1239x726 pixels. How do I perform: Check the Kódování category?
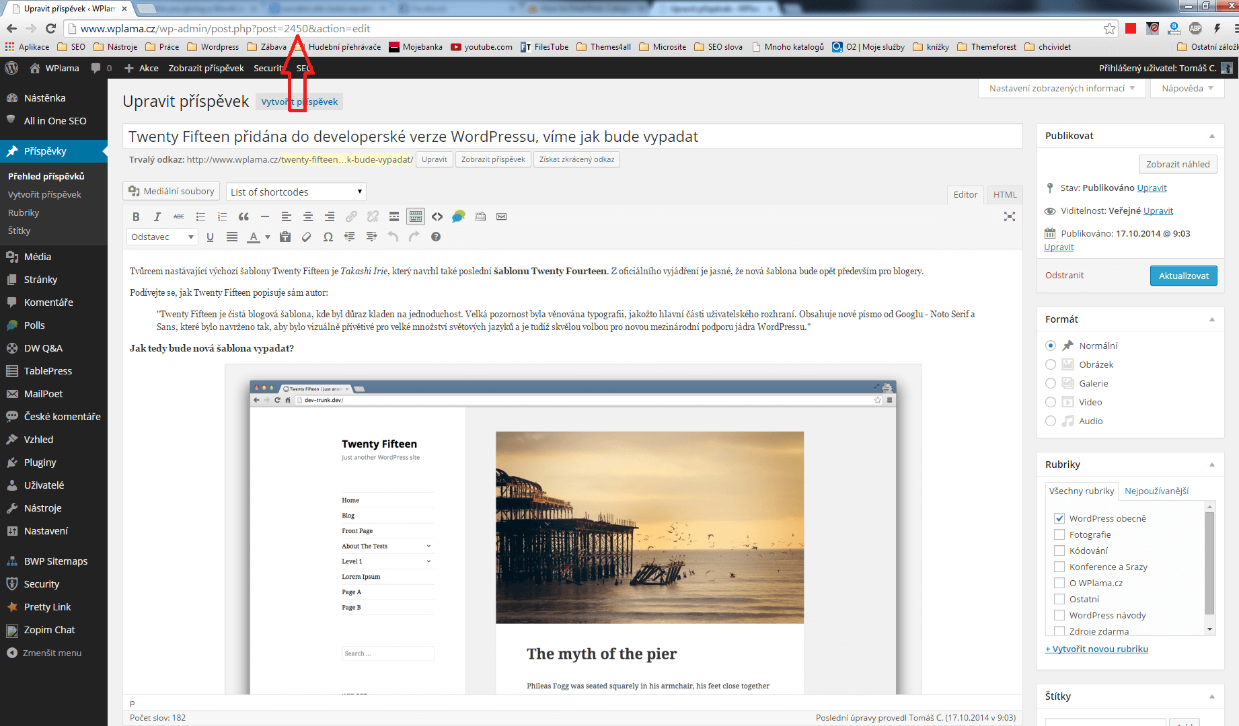[1059, 551]
